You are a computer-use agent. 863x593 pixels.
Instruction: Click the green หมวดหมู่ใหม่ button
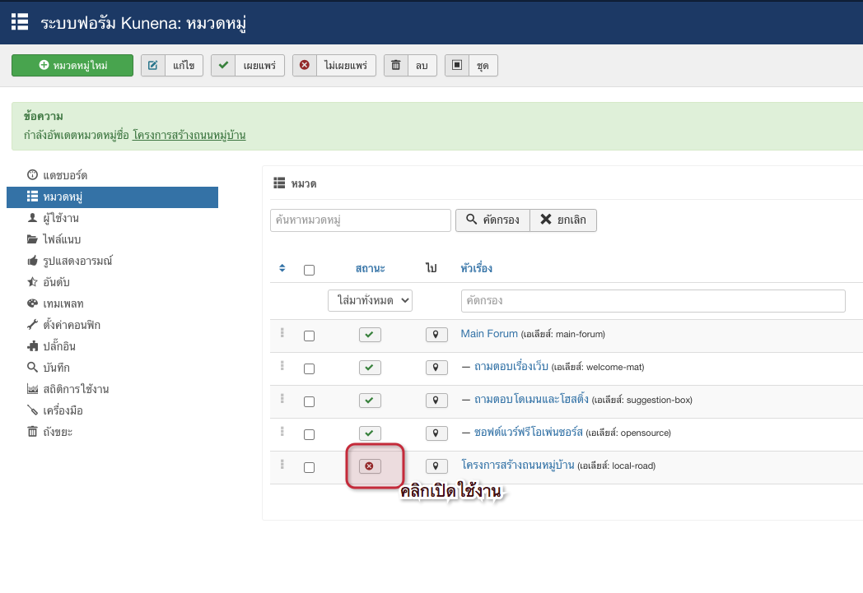point(72,66)
